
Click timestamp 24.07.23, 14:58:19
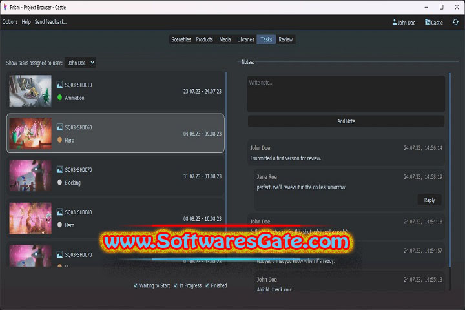click(423, 177)
